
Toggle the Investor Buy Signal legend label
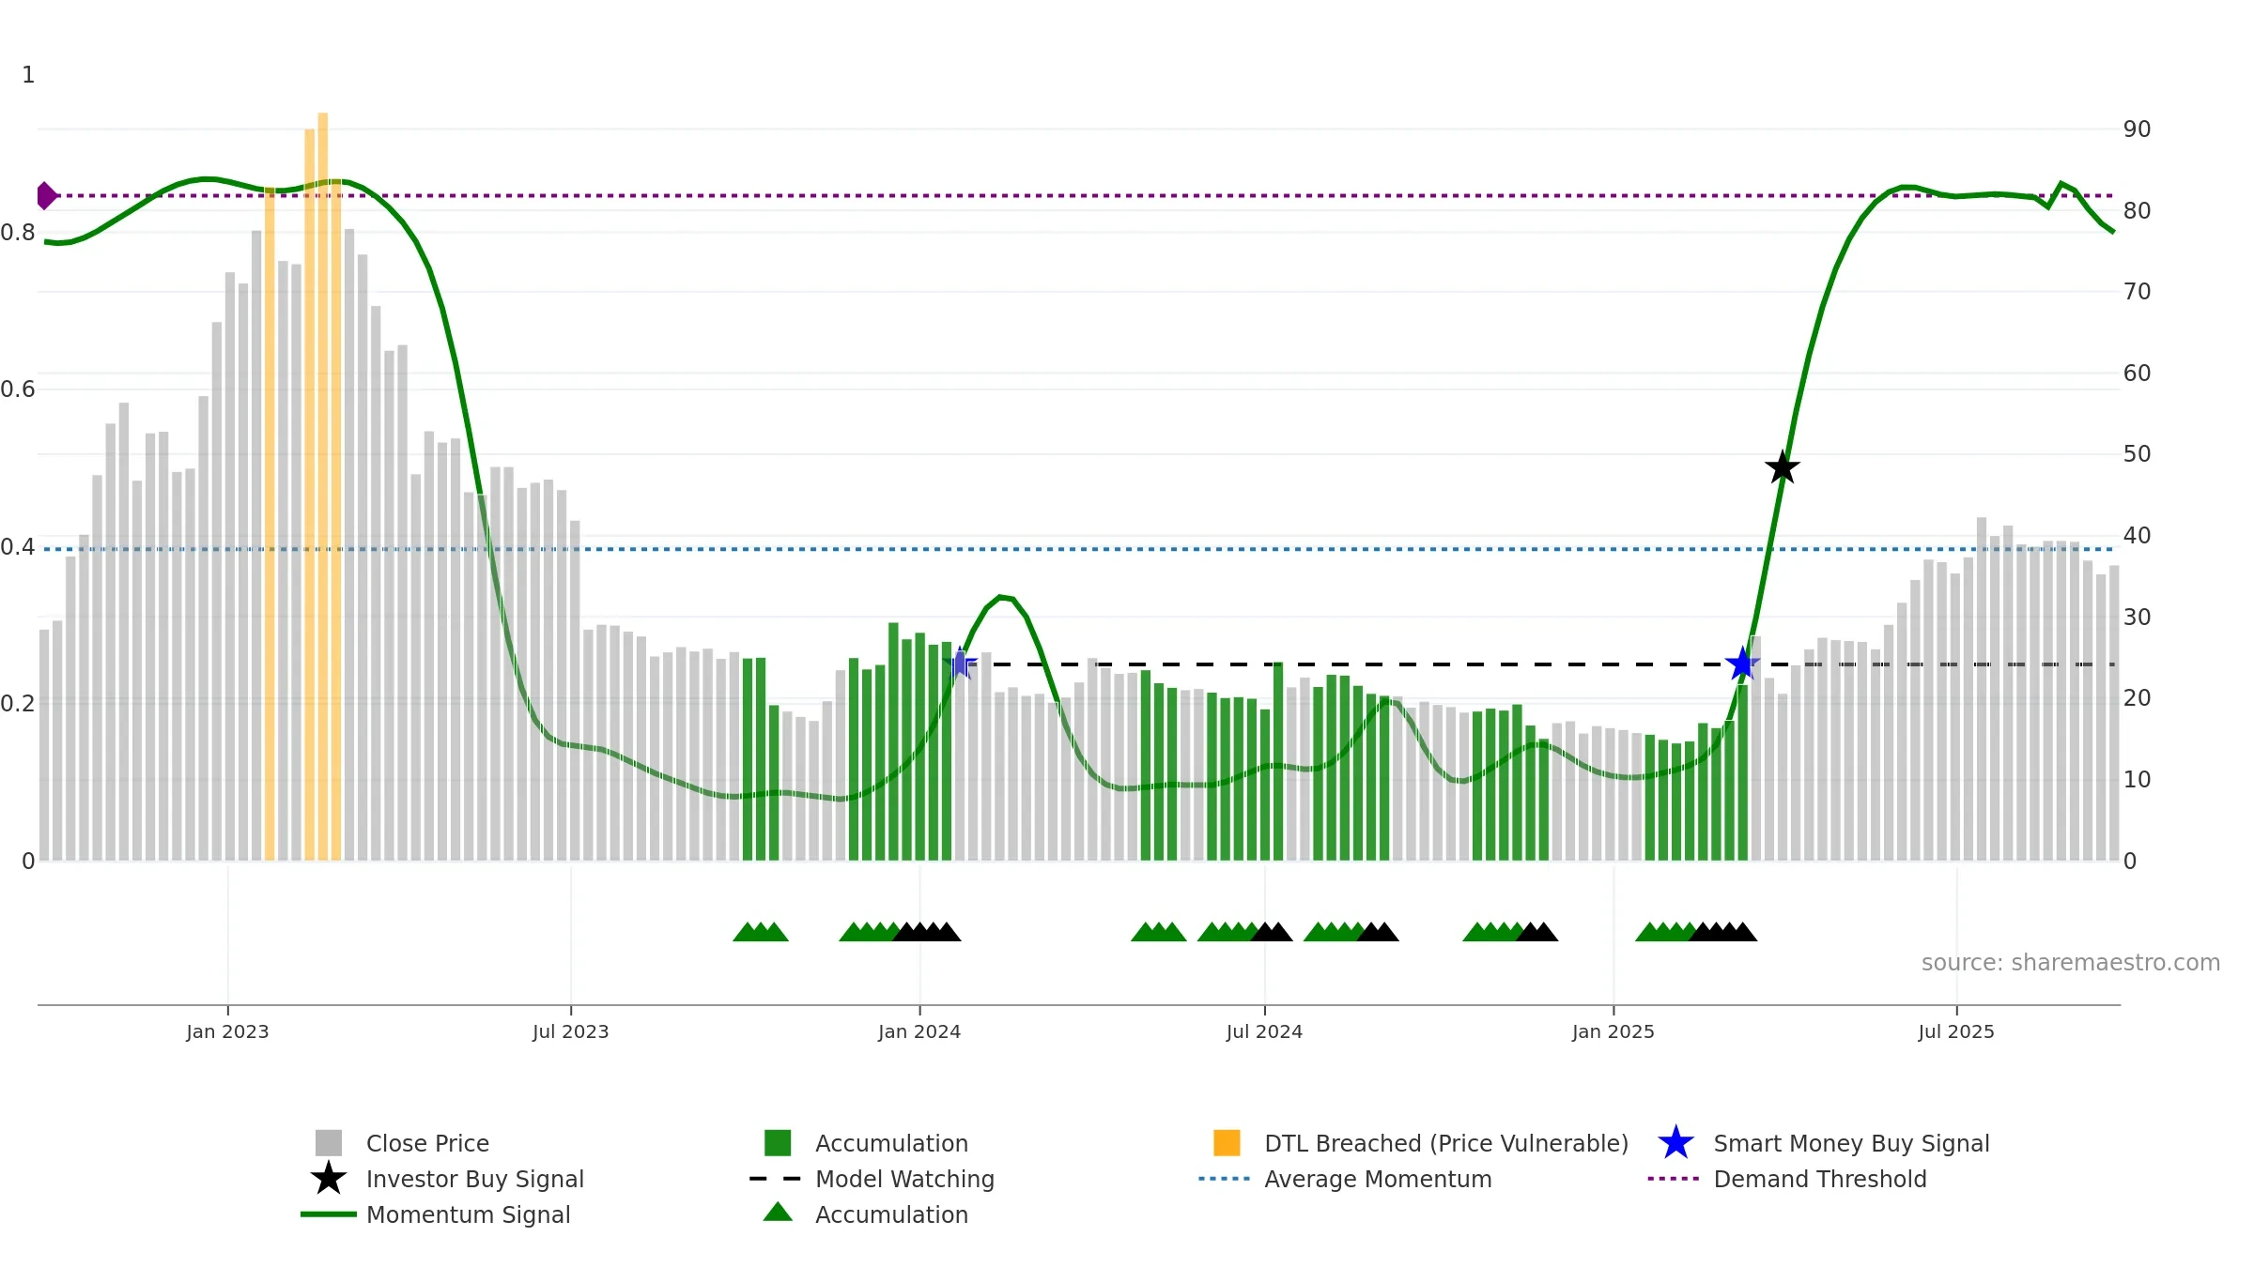[475, 1179]
